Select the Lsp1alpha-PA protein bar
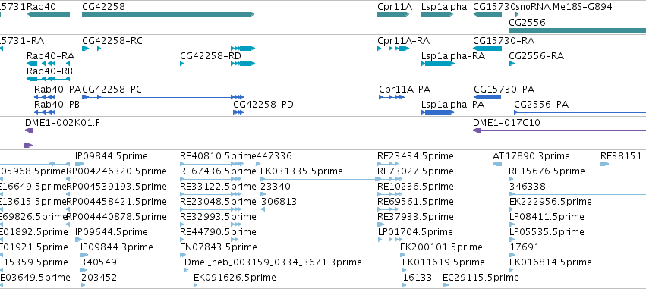Screen dimensions: 646x289 437,112
